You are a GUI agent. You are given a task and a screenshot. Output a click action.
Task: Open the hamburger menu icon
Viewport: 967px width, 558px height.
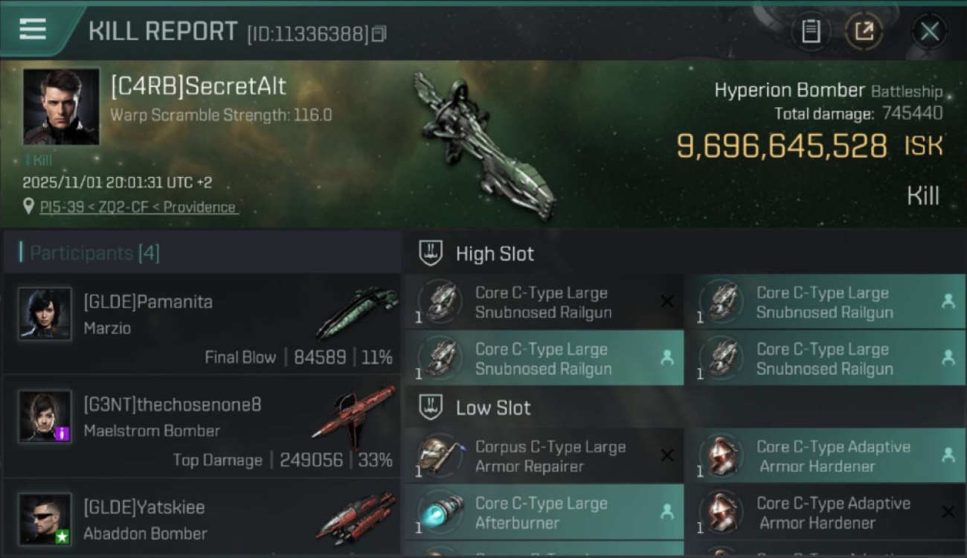point(33,30)
